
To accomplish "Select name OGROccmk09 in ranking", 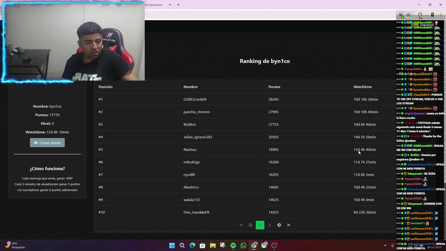I will coord(195,99).
